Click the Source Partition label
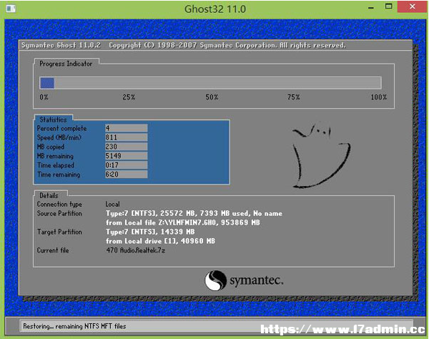 (59, 213)
